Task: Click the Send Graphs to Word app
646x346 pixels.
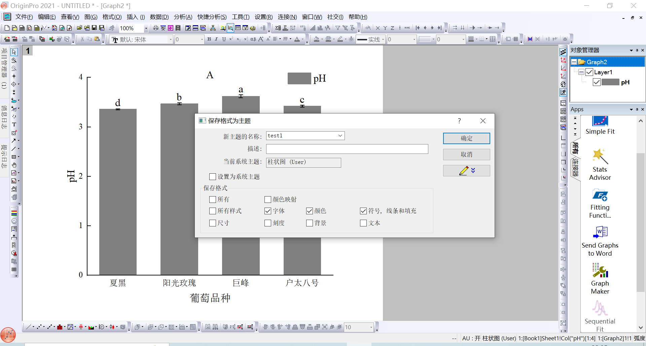Action: [x=600, y=241]
